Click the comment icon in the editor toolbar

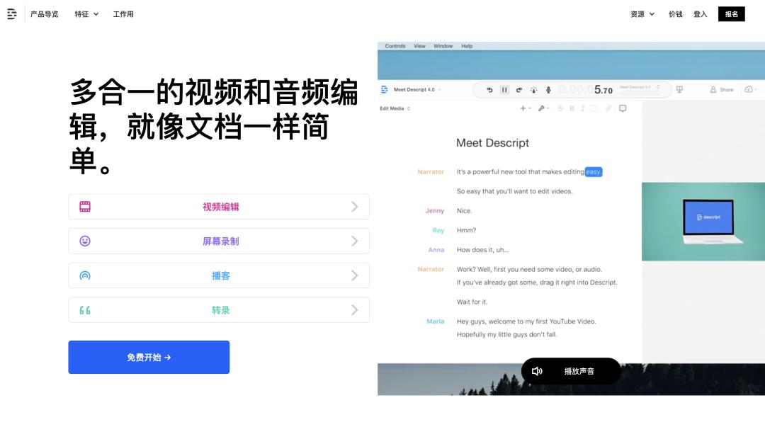(623, 108)
